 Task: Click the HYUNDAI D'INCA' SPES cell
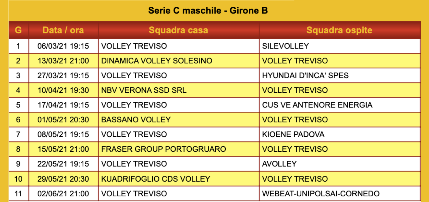(x=305, y=76)
